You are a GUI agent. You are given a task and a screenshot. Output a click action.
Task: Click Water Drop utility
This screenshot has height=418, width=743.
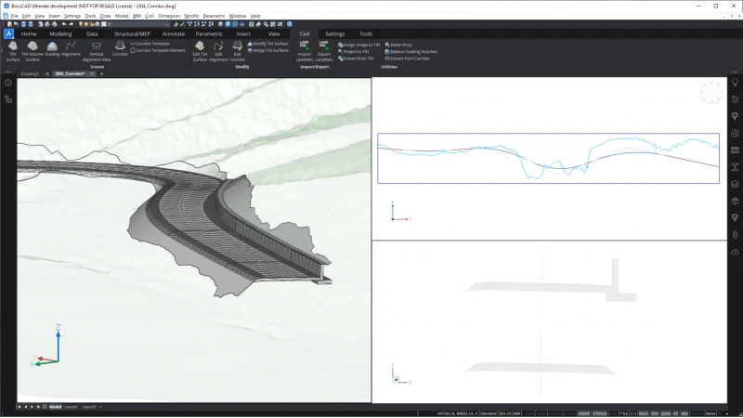point(398,45)
